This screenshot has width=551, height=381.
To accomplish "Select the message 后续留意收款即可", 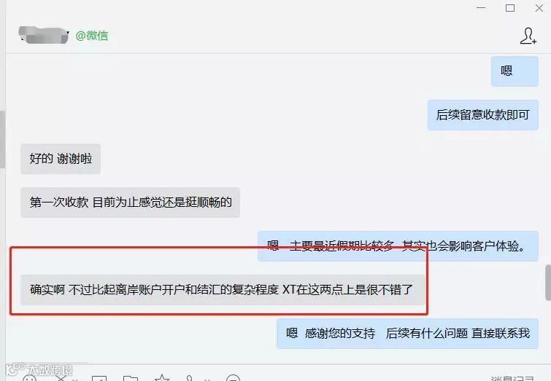I will [483, 115].
